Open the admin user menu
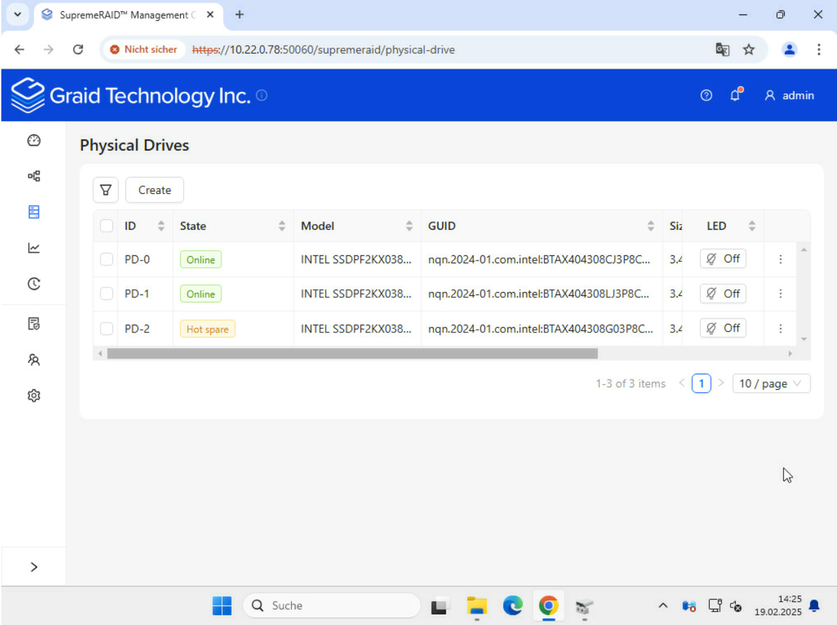The height and width of the screenshot is (625, 837). click(789, 95)
